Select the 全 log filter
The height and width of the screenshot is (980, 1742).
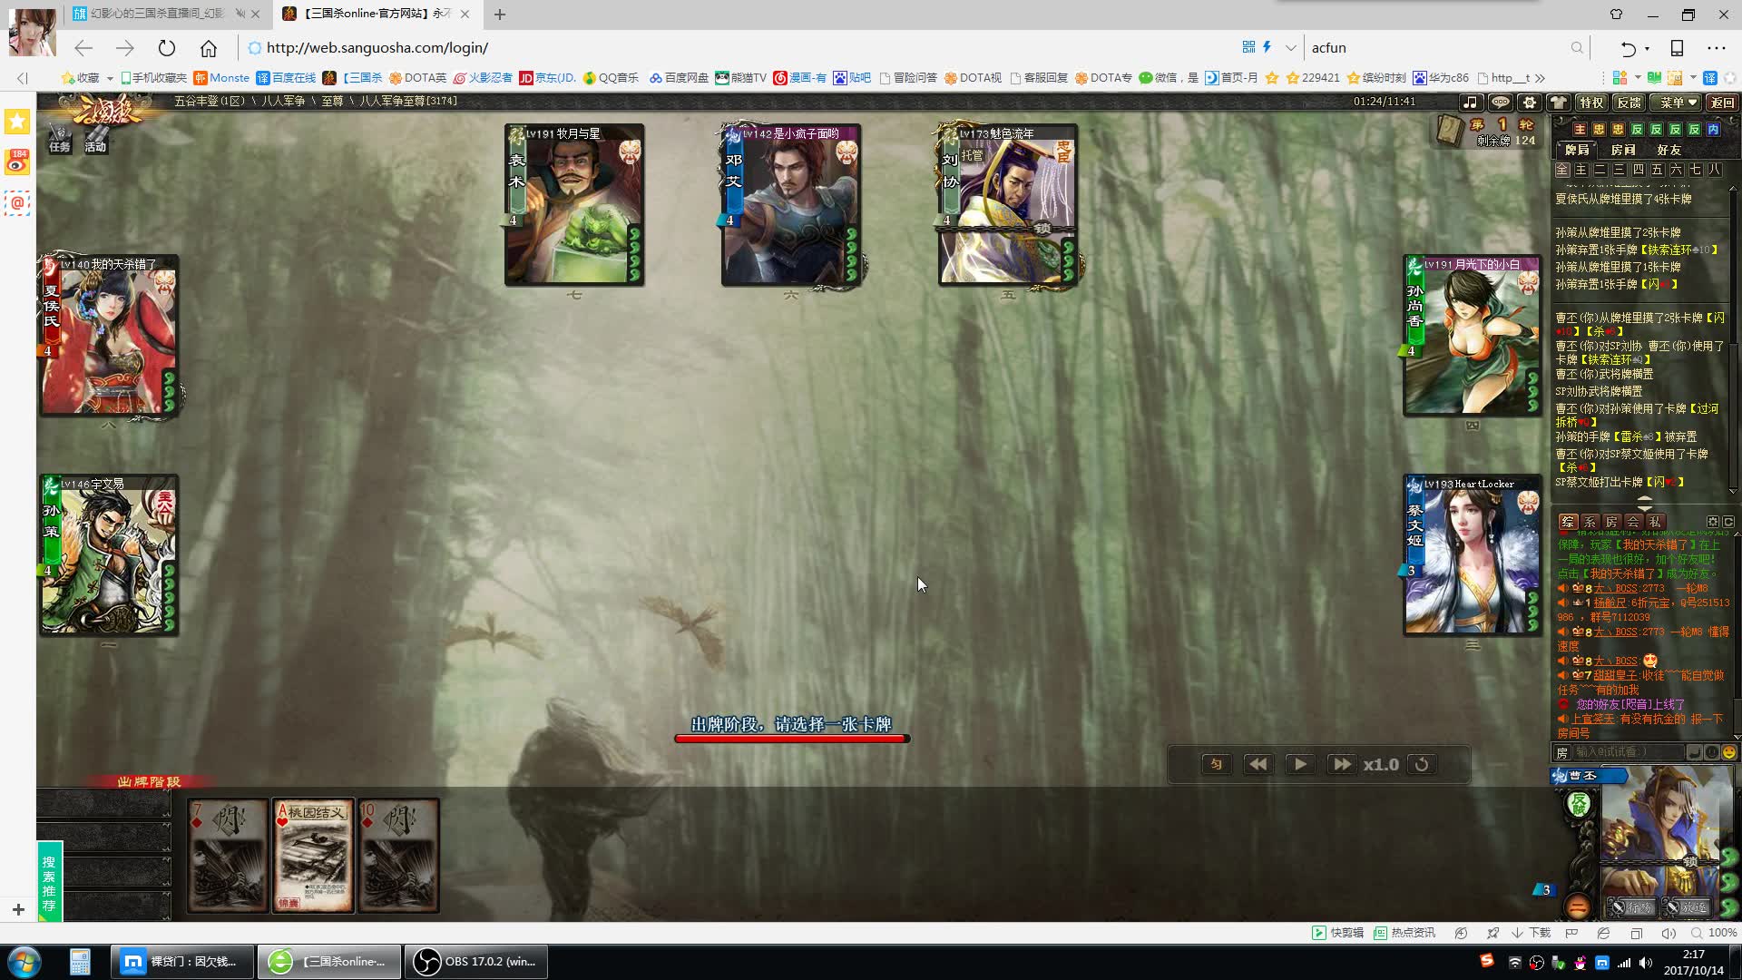1562,170
